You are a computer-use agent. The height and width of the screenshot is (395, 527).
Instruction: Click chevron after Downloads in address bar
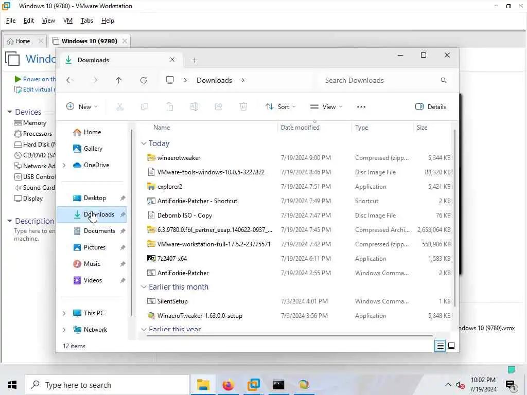tap(243, 80)
